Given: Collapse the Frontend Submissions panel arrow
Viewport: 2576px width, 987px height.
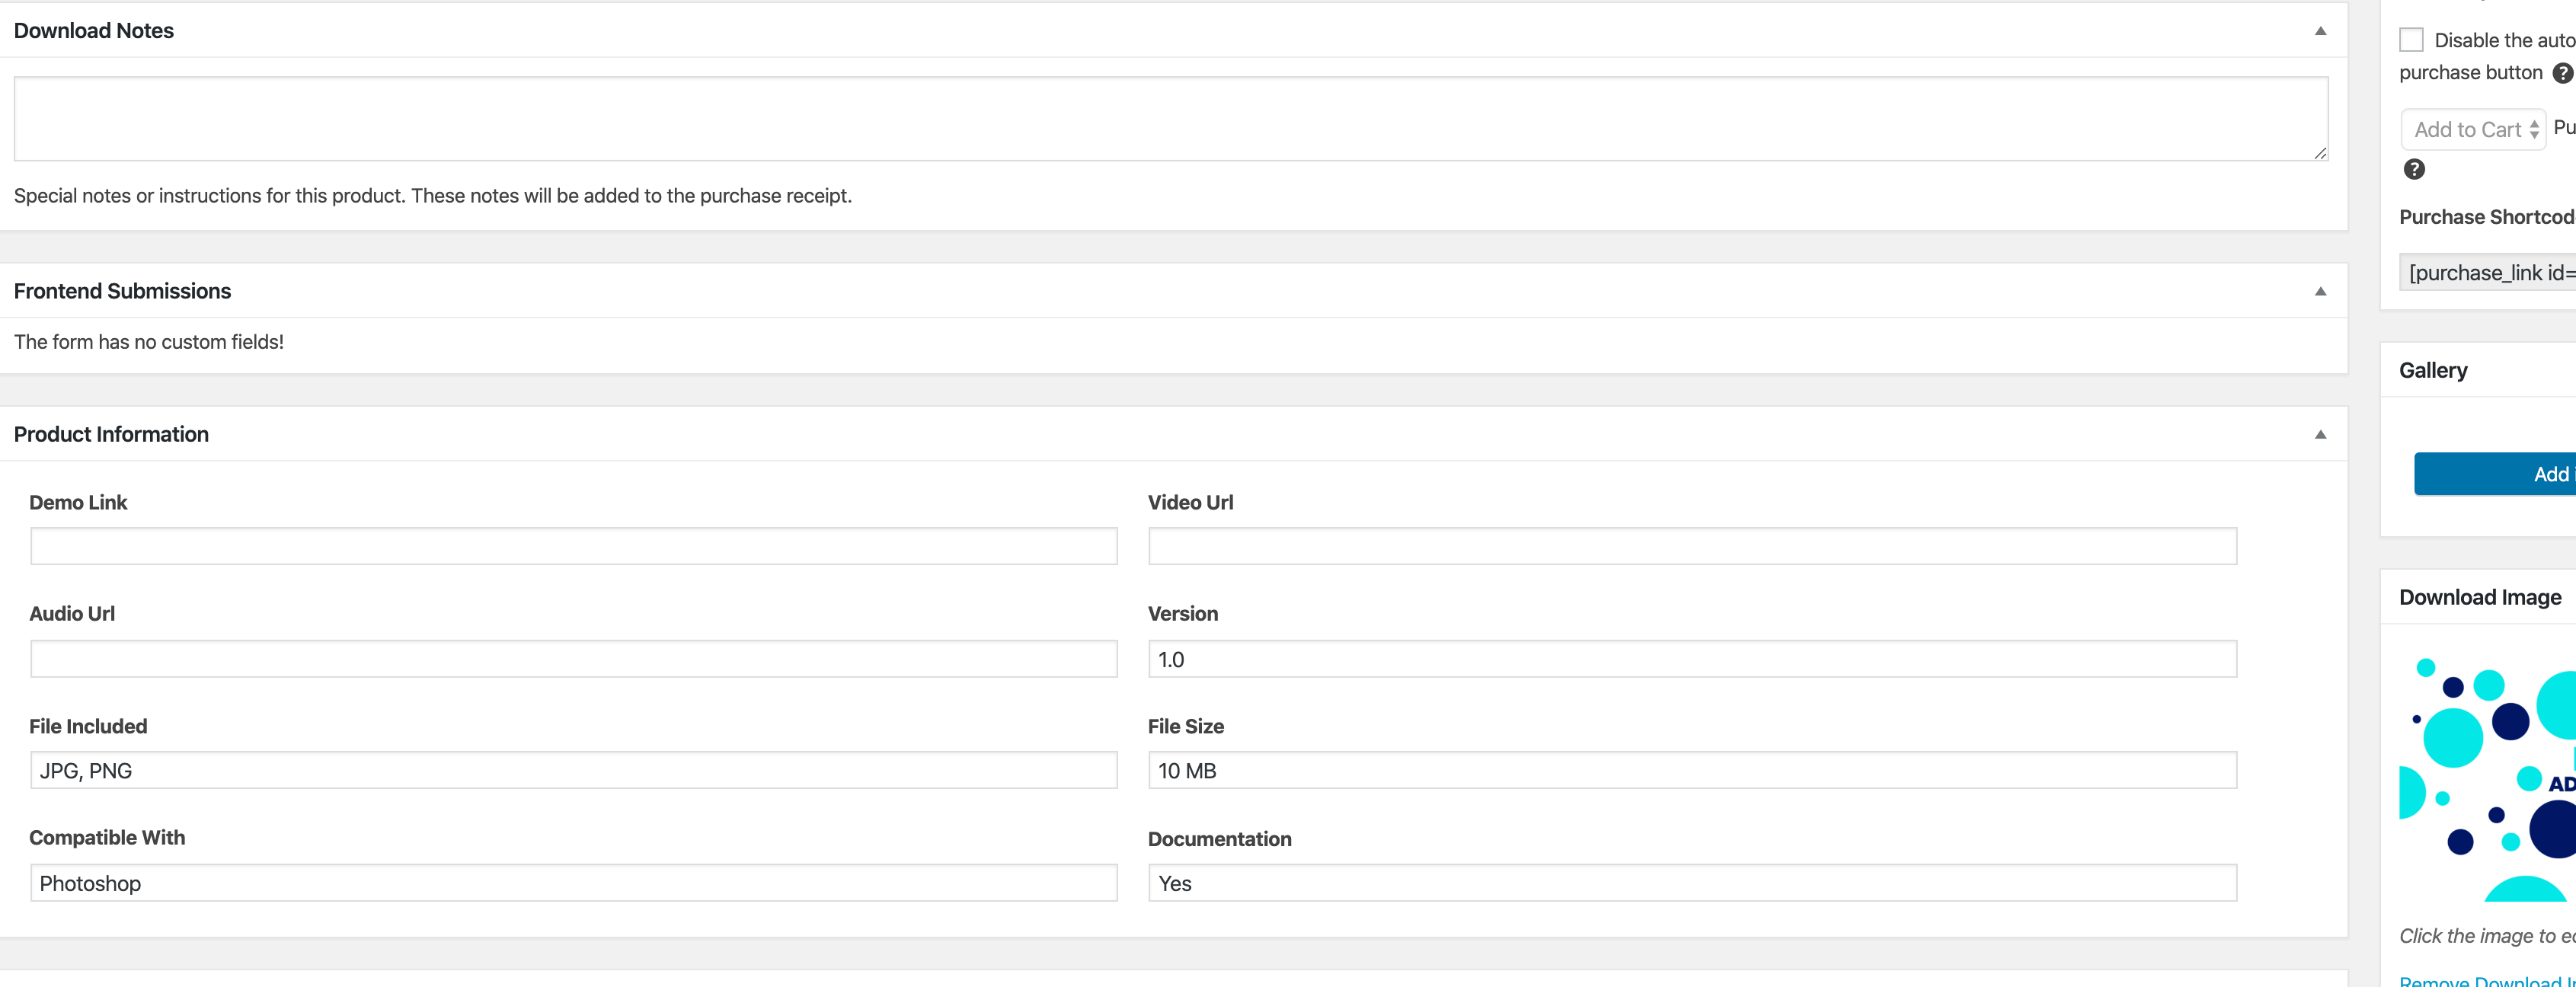Looking at the screenshot, I should [x=2320, y=291].
